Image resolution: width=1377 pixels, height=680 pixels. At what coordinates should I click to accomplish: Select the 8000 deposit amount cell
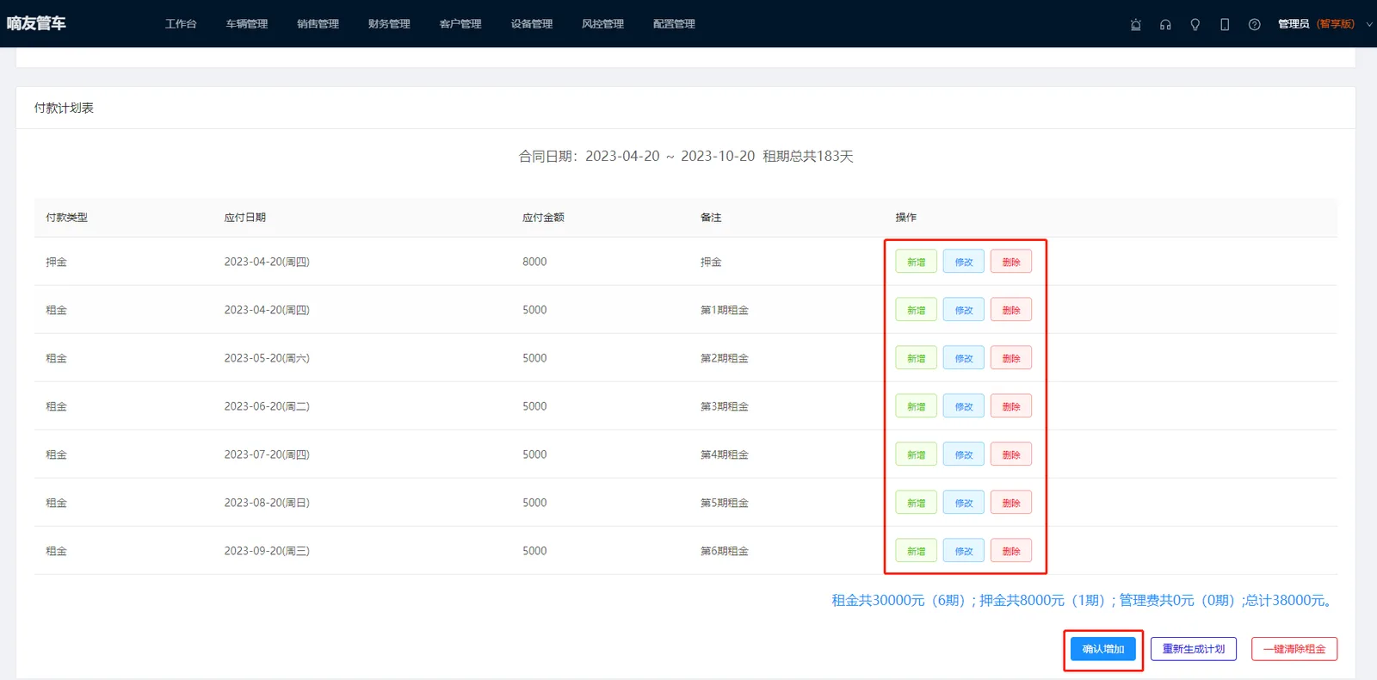pyautogui.click(x=534, y=262)
